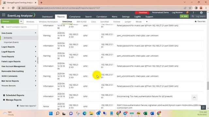This screenshot has height=117, width=209.
Task: Click the Disconnecting: Too many authentication failures message
Action: coord(145,96)
